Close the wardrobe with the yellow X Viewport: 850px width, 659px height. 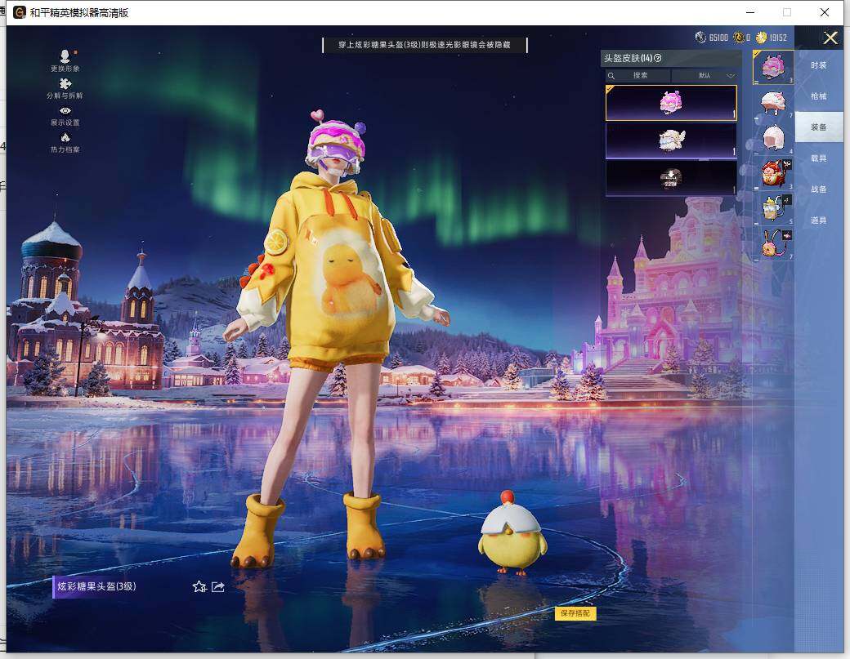click(x=830, y=38)
